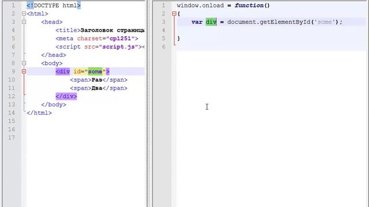Click line number 6 in the script gutter
The image size is (369, 207).
tap(164, 47)
